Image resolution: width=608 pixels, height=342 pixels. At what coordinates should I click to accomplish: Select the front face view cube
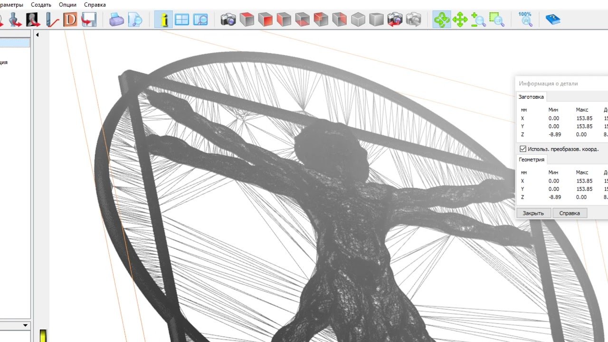[266, 19]
